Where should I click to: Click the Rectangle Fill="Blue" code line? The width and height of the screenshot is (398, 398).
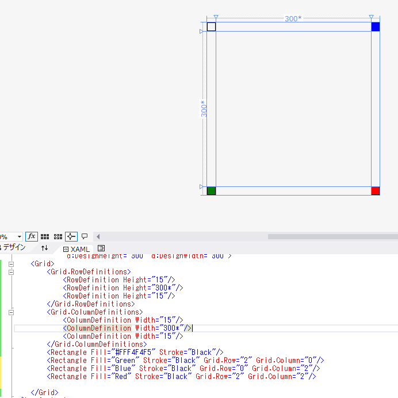[183, 369]
